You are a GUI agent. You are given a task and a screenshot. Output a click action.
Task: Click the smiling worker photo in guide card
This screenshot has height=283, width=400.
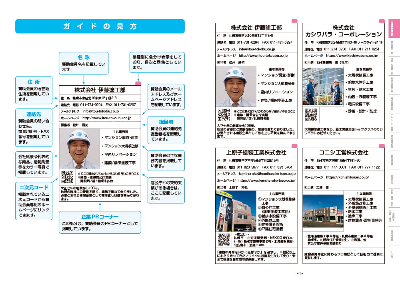[79, 149]
